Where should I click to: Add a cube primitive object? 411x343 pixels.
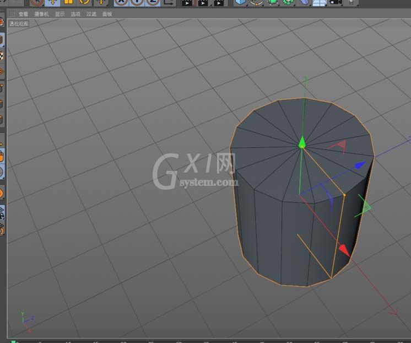click(241, 2)
